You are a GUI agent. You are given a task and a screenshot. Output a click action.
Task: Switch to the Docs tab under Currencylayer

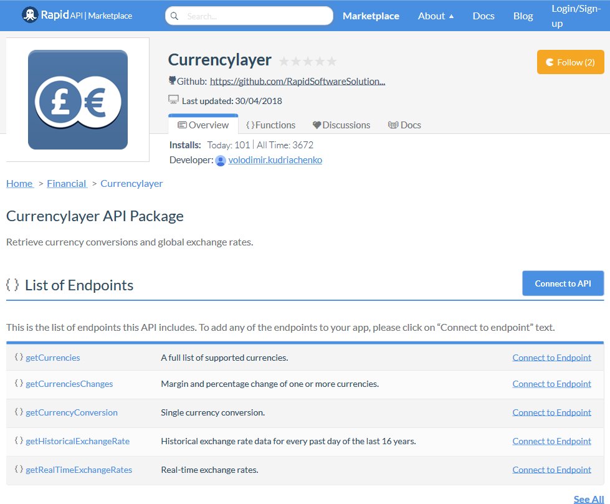pos(404,125)
